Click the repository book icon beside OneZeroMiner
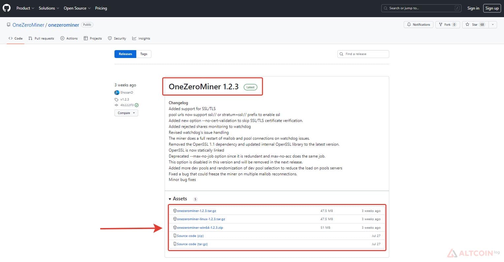The image size is (504, 262). pos(9,25)
